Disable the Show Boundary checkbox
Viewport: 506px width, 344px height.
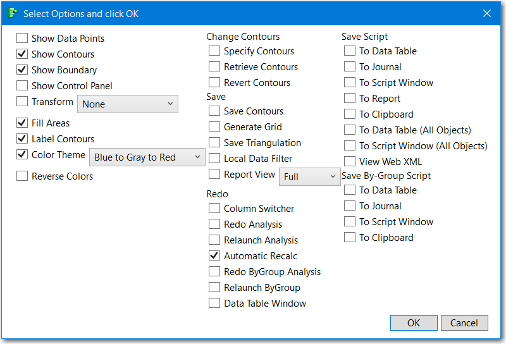pyautogui.click(x=22, y=70)
